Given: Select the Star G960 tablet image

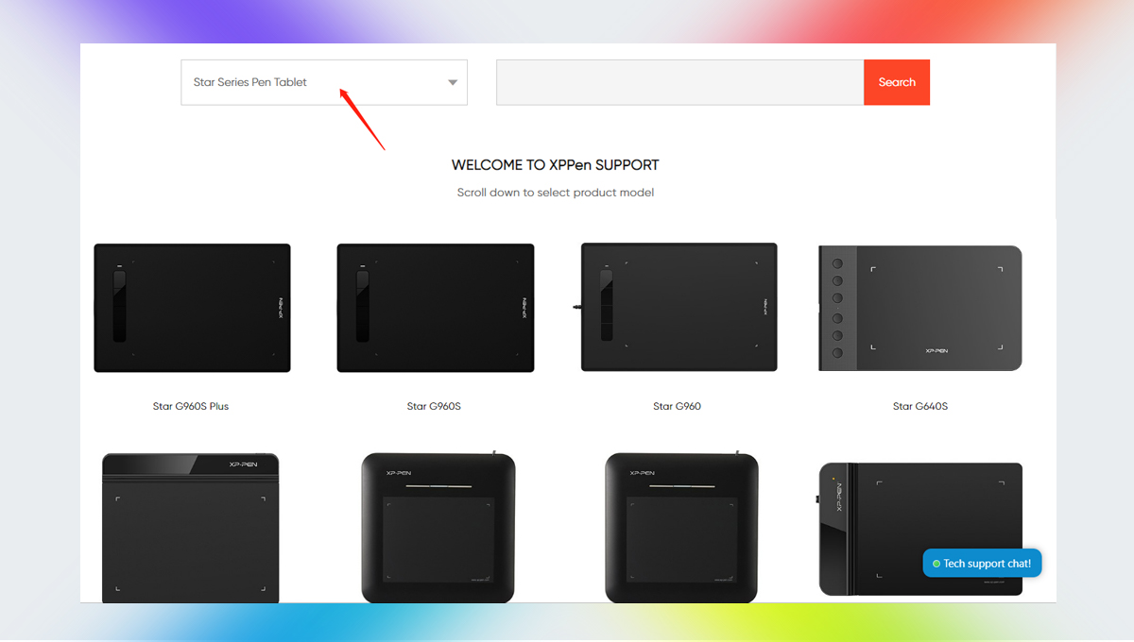Looking at the screenshot, I should tap(677, 307).
